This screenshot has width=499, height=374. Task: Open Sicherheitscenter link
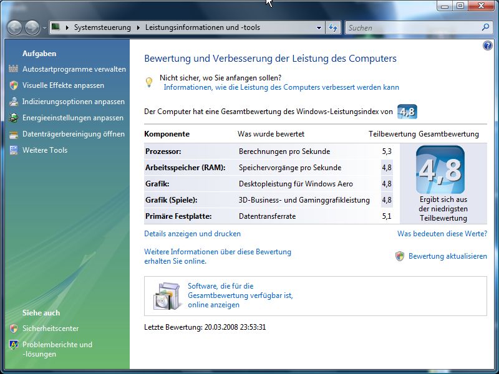tap(51, 328)
